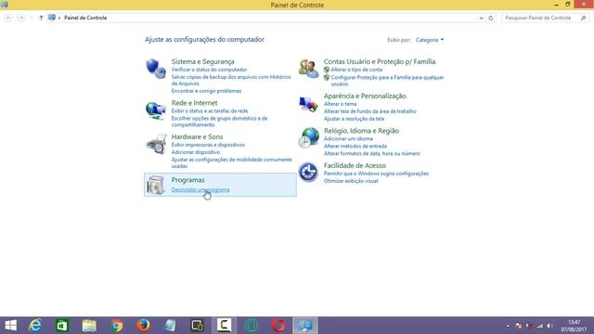Click the Control Panel taskbar icon
Image resolution: width=594 pixels, height=334 pixels.
(305, 326)
